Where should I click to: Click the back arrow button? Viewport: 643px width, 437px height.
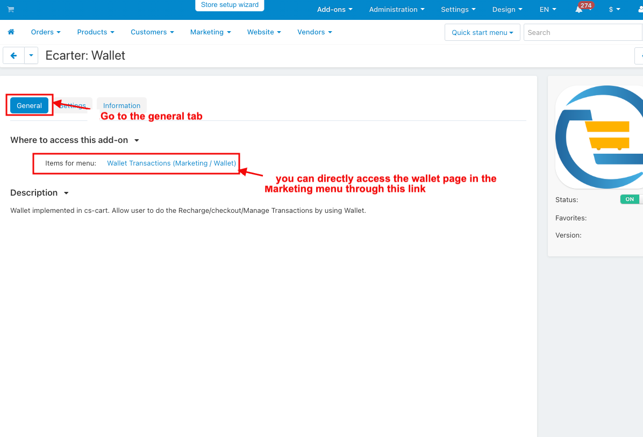coord(14,55)
